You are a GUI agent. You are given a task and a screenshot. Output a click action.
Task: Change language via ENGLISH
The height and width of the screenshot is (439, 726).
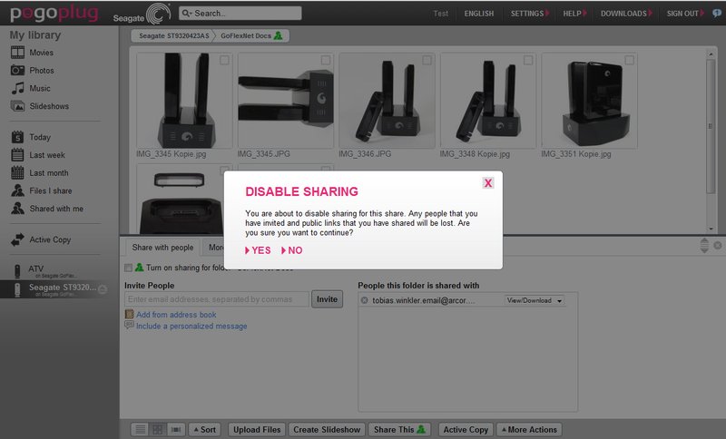click(479, 14)
